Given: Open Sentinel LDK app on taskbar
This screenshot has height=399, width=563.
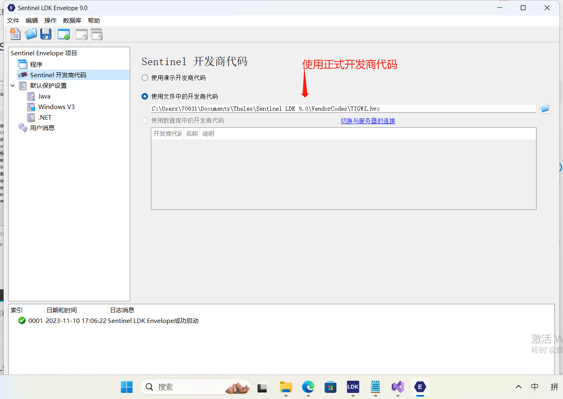Looking at the screenshot, I should pyautogui.click(x=353, y=387).
